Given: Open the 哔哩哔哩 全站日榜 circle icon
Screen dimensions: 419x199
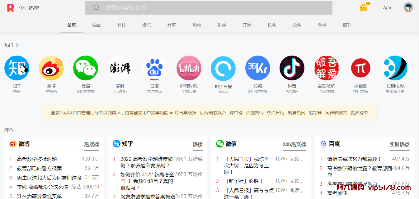Looking at the screenshot, I should 189,68.
